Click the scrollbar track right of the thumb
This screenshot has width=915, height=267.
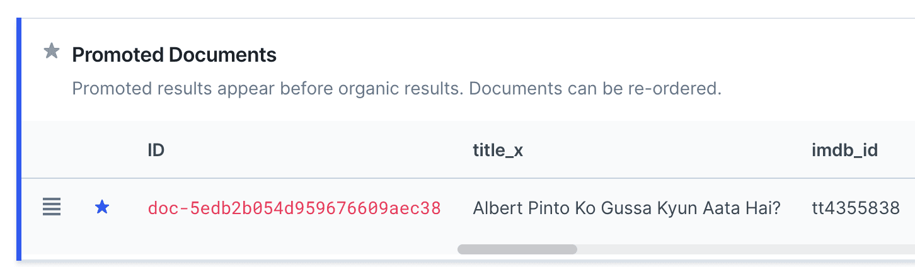744,249
